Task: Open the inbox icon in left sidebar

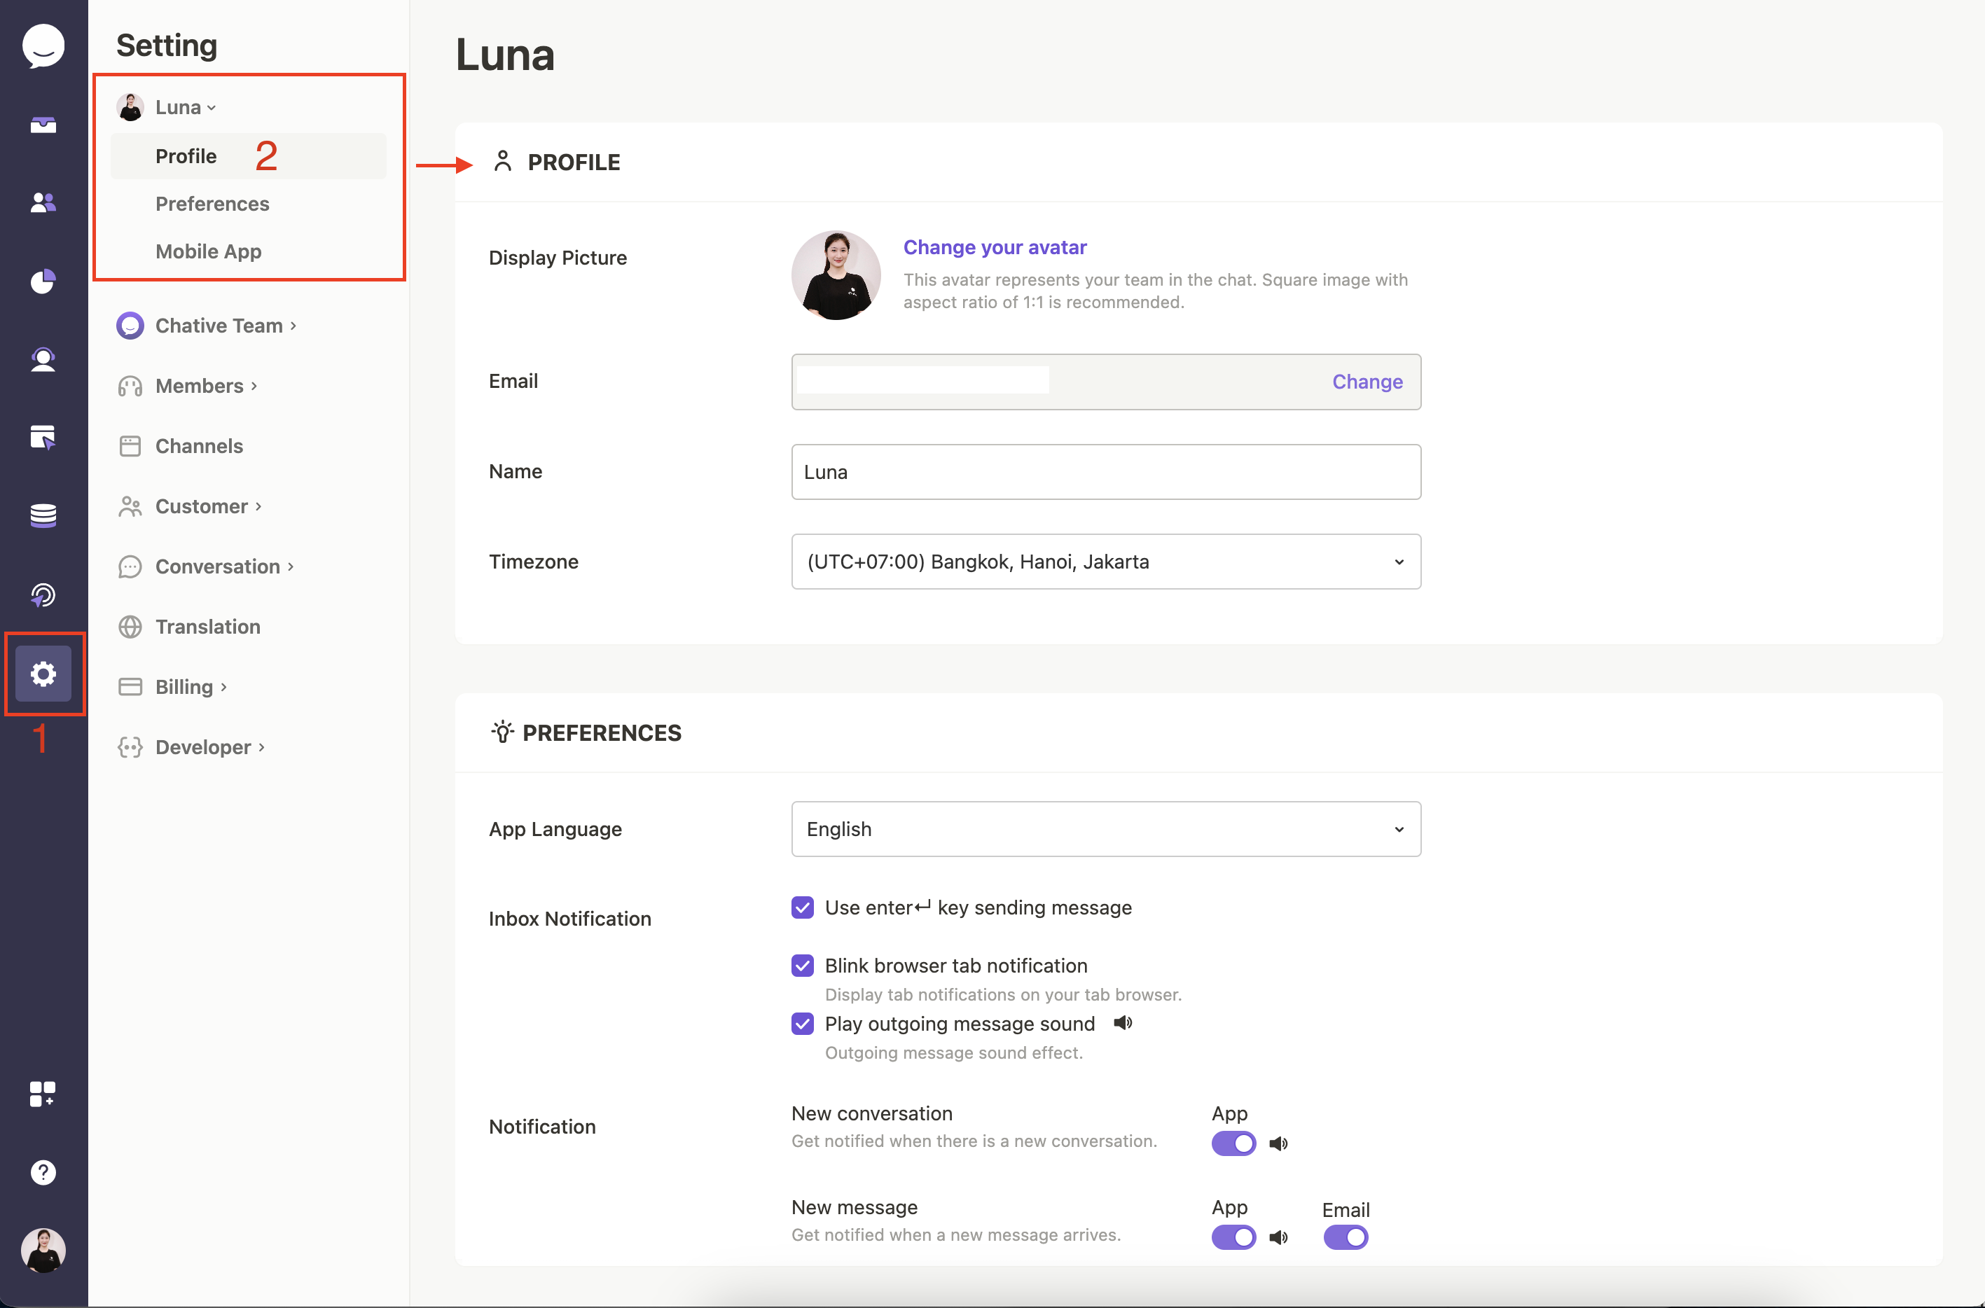Action: coord(43,125)
